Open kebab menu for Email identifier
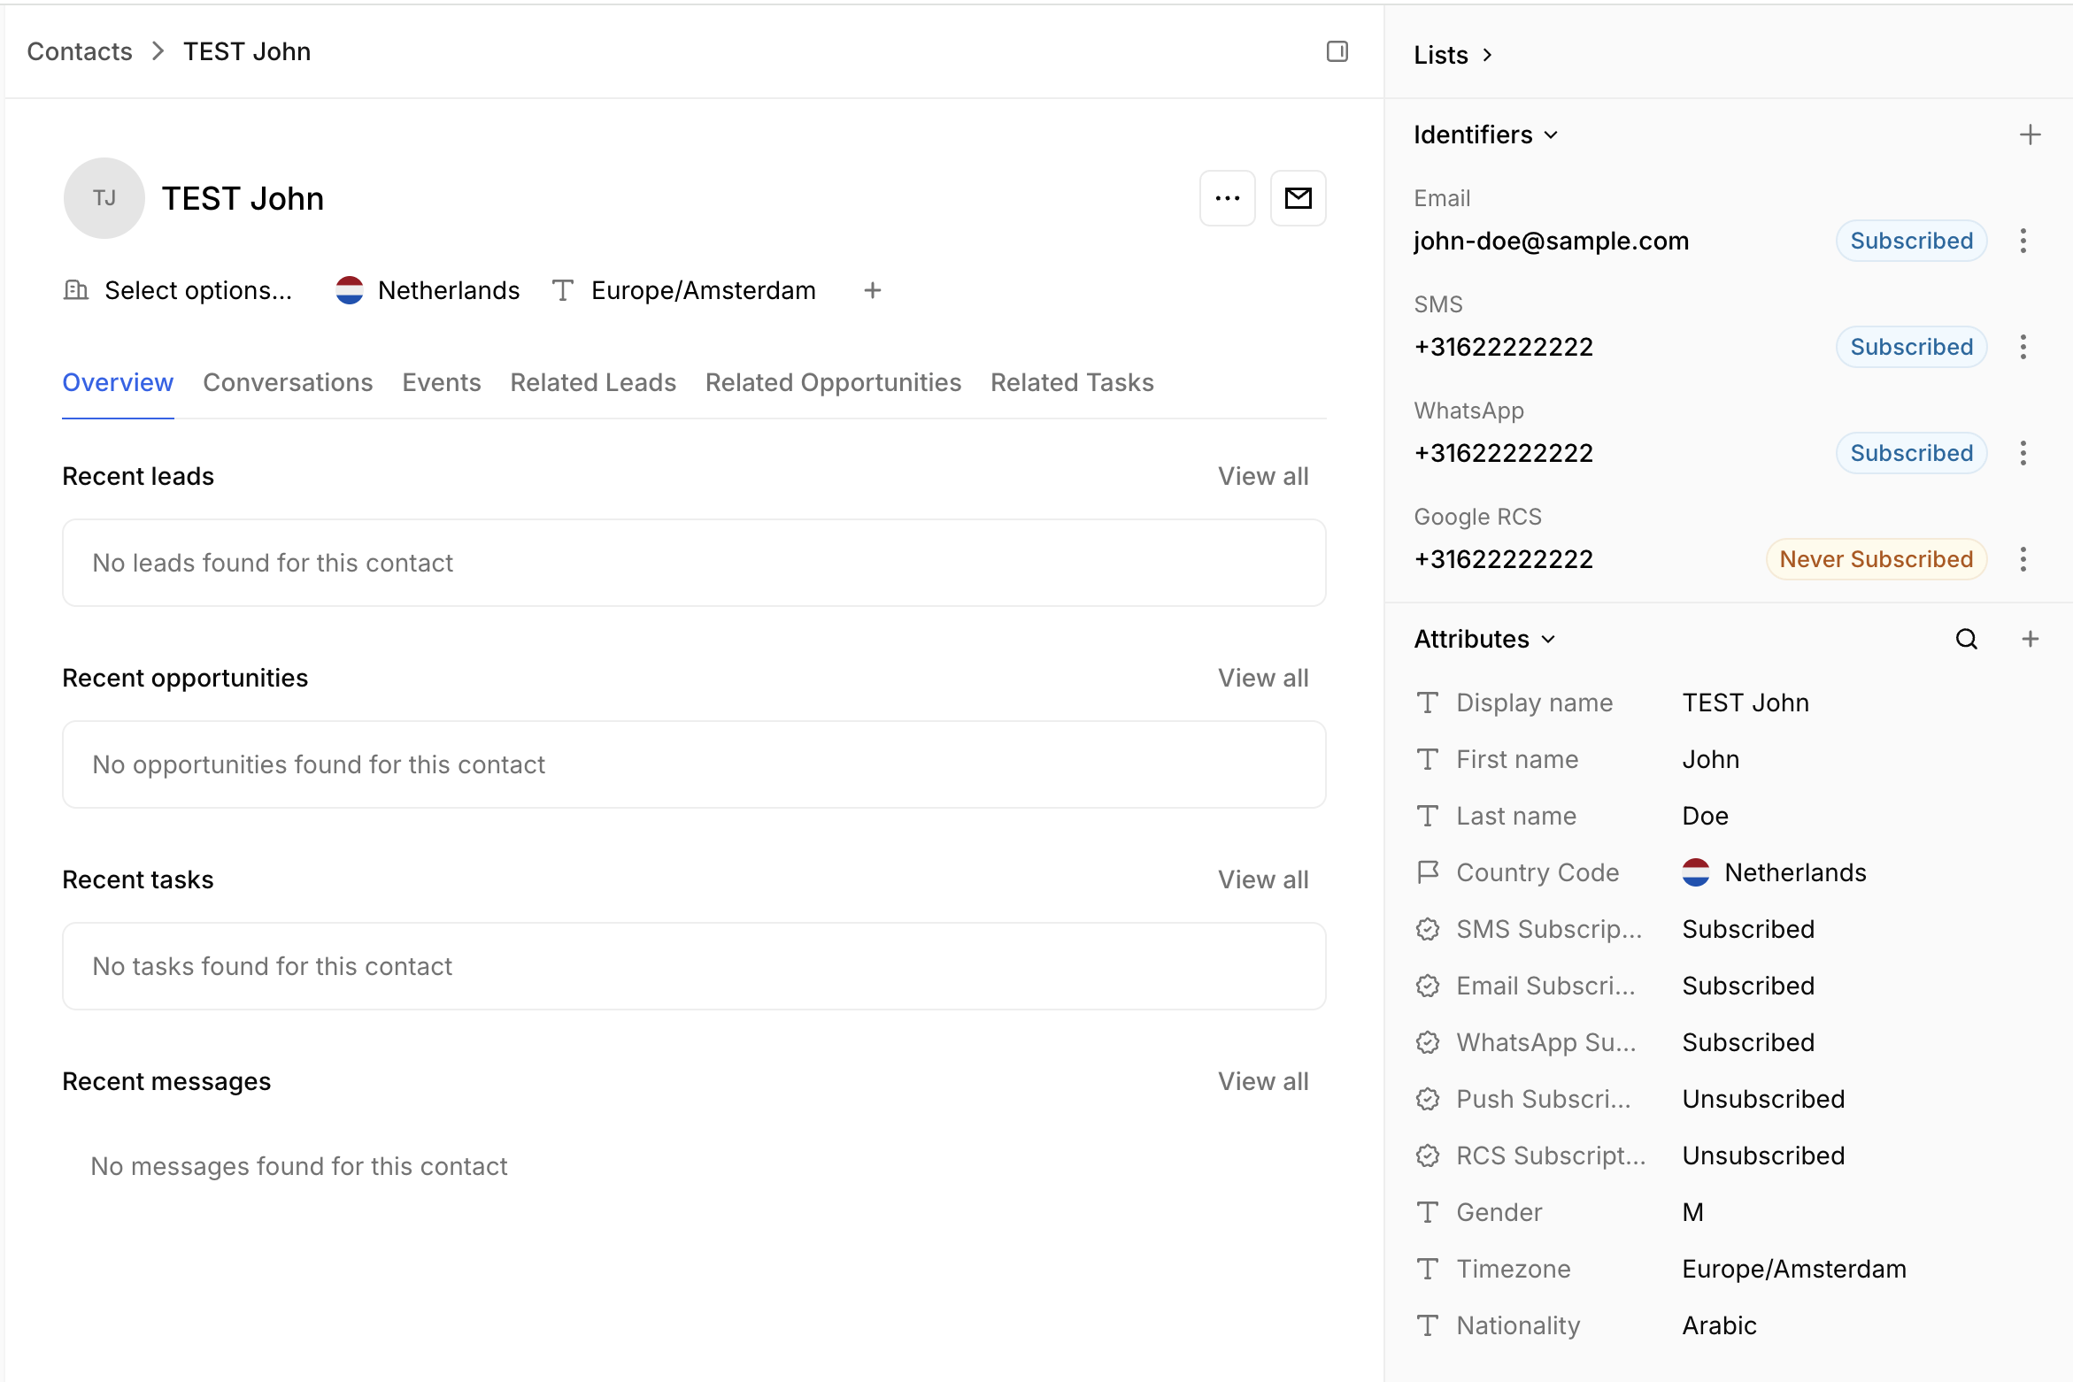This screenshot has height=1382, width=2073. point(2023,241)
